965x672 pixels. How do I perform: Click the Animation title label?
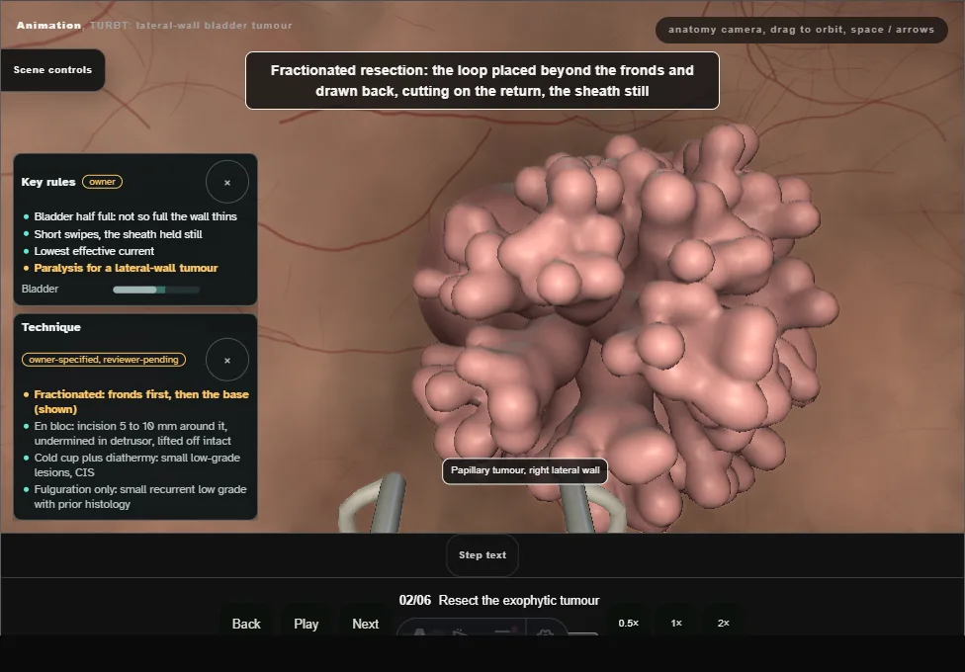point(48,26)
